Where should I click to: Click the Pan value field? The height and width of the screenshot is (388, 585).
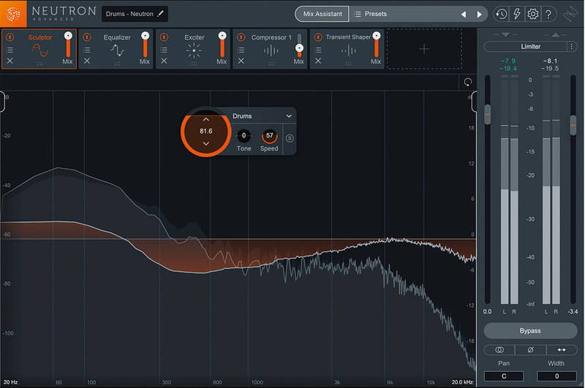(504, 376)
